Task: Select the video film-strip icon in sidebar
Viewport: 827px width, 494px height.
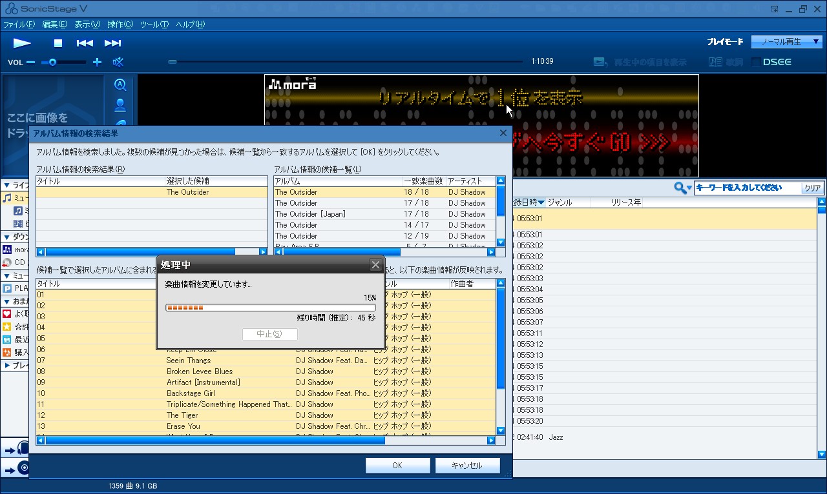Action: [18, 224]
